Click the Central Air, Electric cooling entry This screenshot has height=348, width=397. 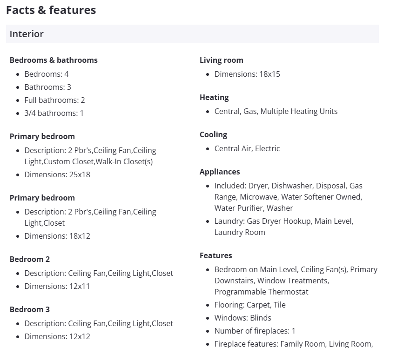[x=247, y=148]
